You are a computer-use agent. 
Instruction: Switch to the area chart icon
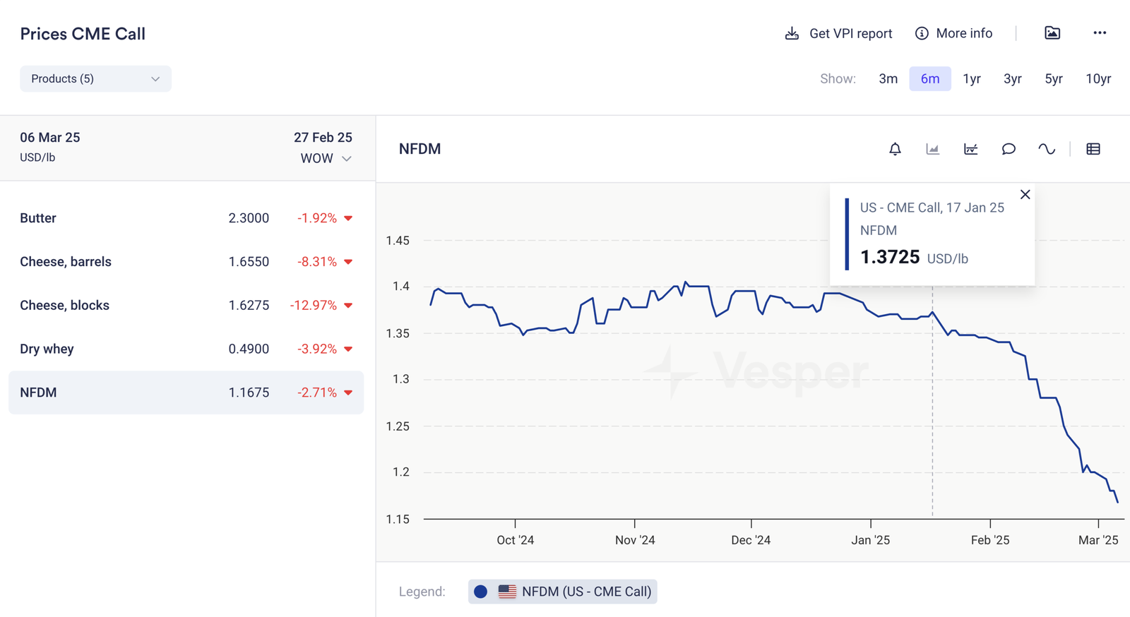933,149
